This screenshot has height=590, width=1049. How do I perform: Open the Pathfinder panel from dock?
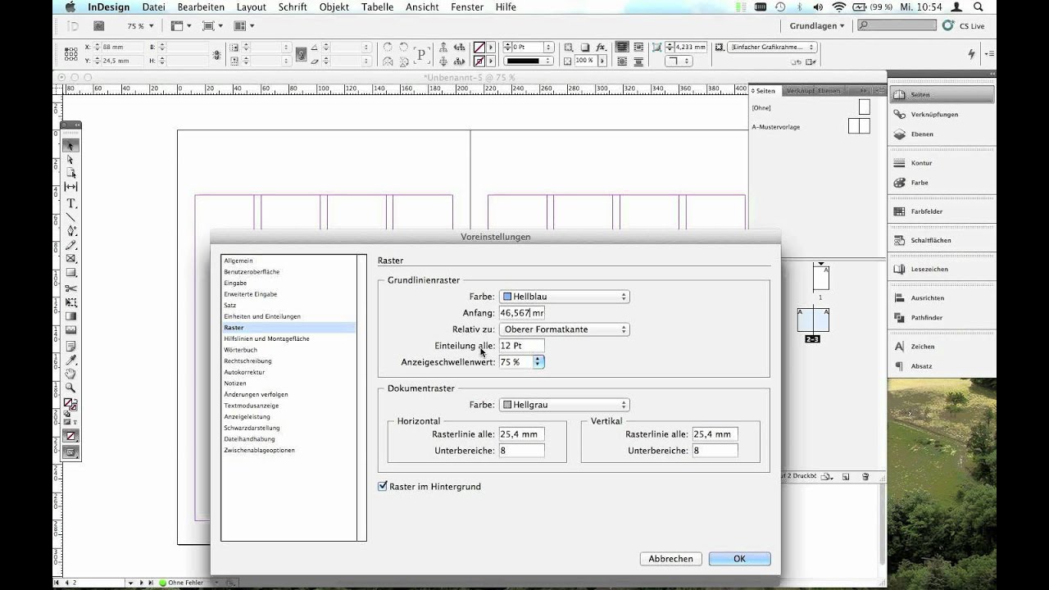tap(942, 317)
